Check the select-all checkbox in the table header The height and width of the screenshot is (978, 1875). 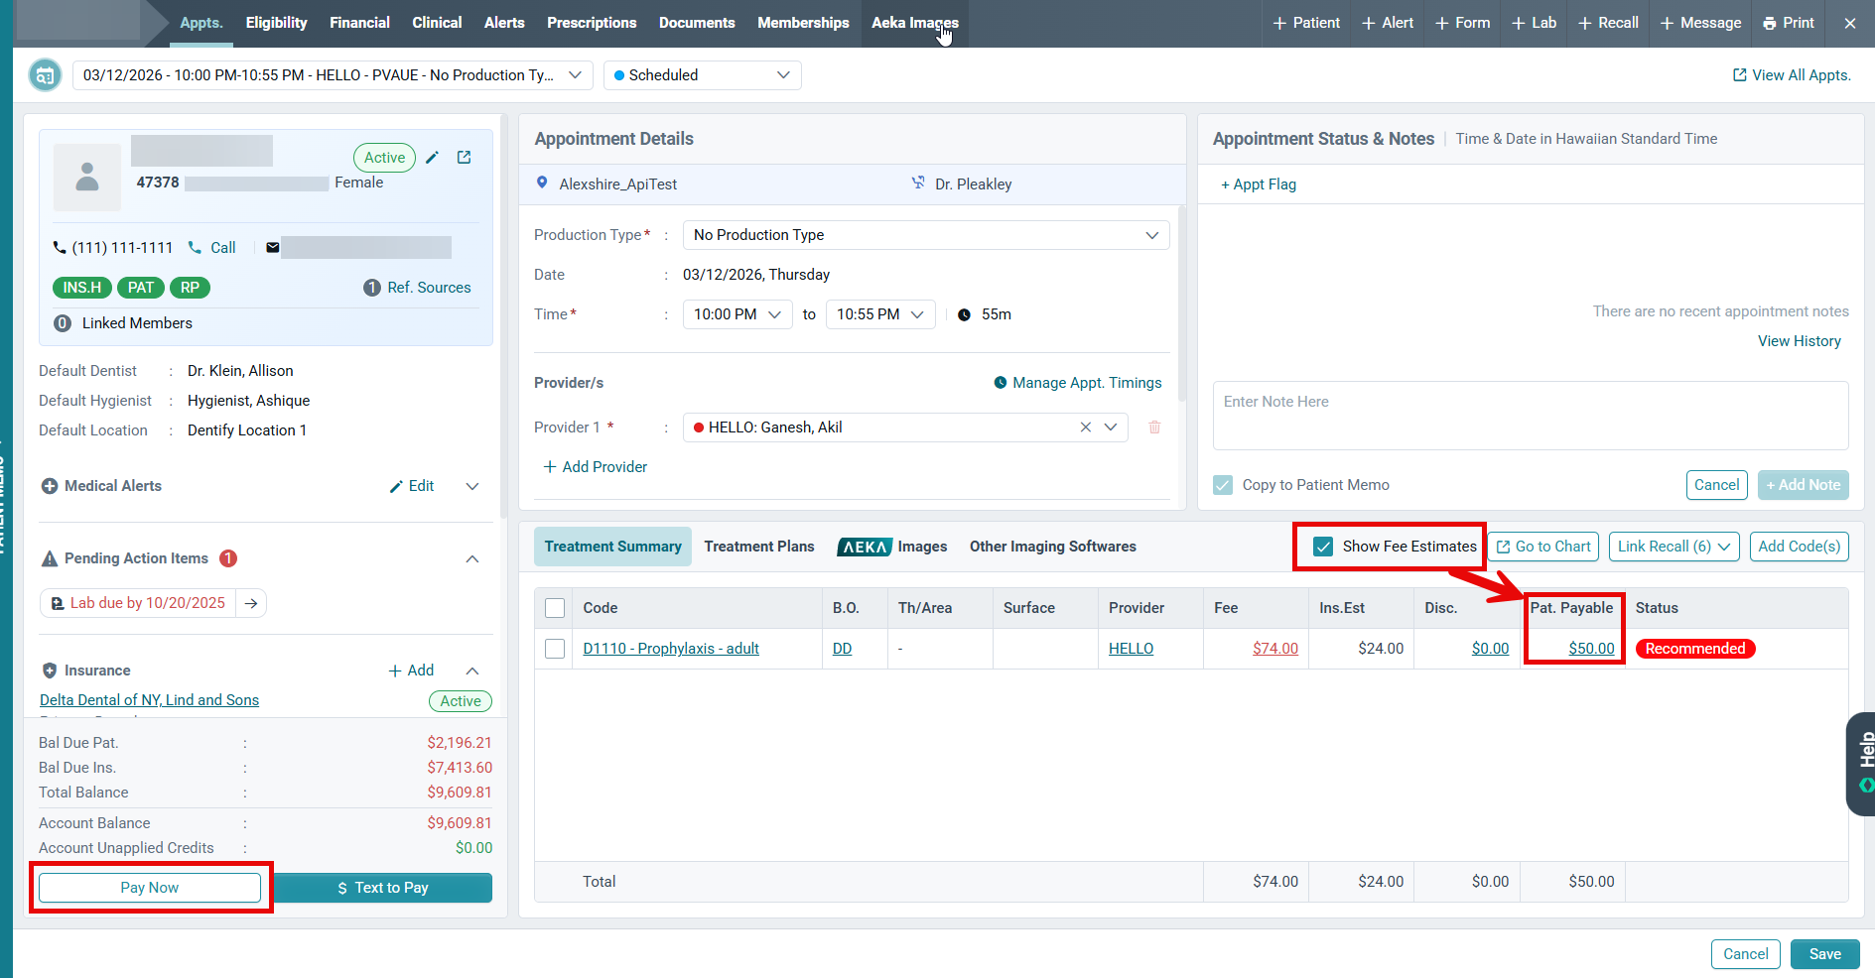coord(555,608)
